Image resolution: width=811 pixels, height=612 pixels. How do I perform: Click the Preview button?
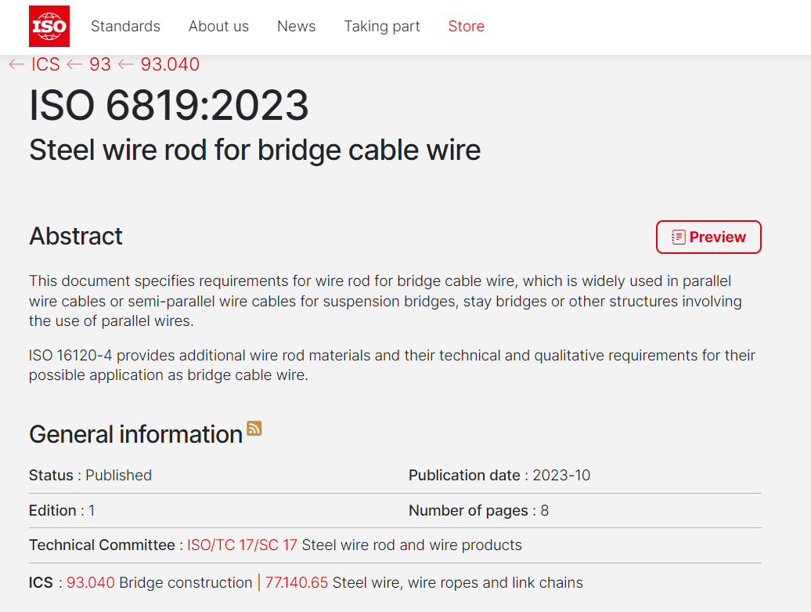[708, 237]
